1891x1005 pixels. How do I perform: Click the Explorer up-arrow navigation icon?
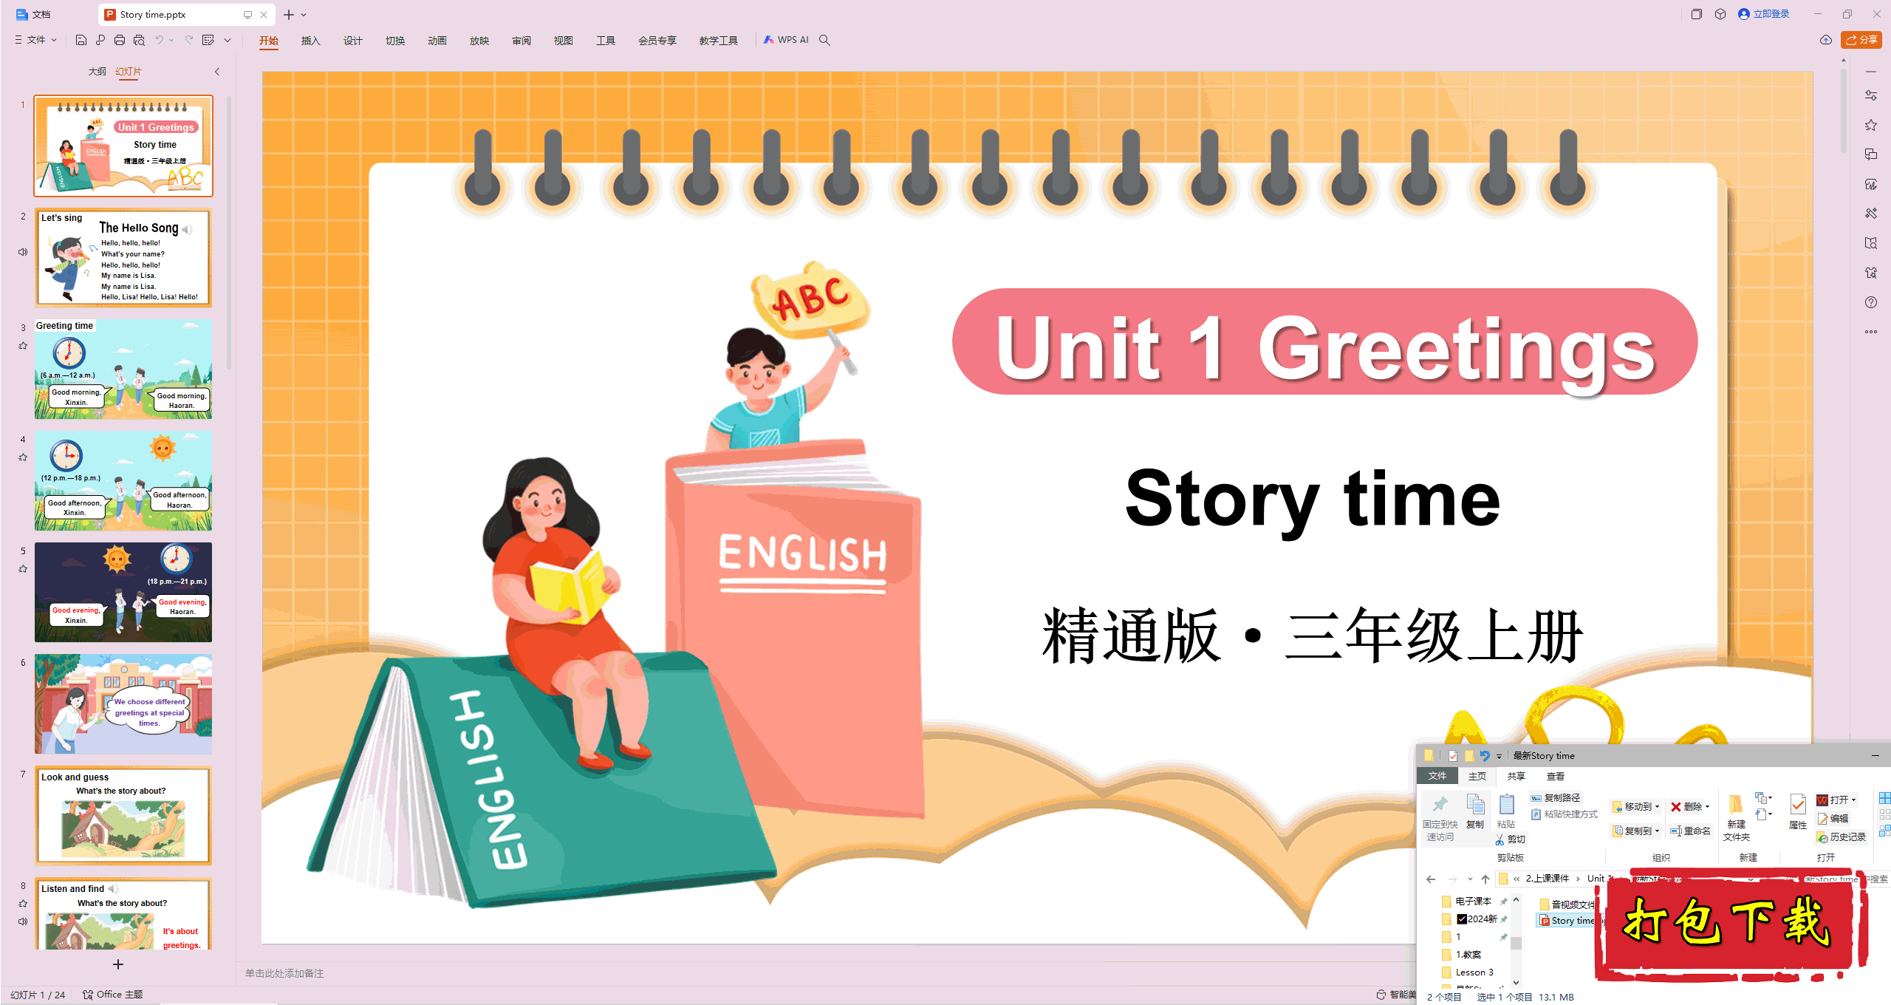(x=1485, y=879)
